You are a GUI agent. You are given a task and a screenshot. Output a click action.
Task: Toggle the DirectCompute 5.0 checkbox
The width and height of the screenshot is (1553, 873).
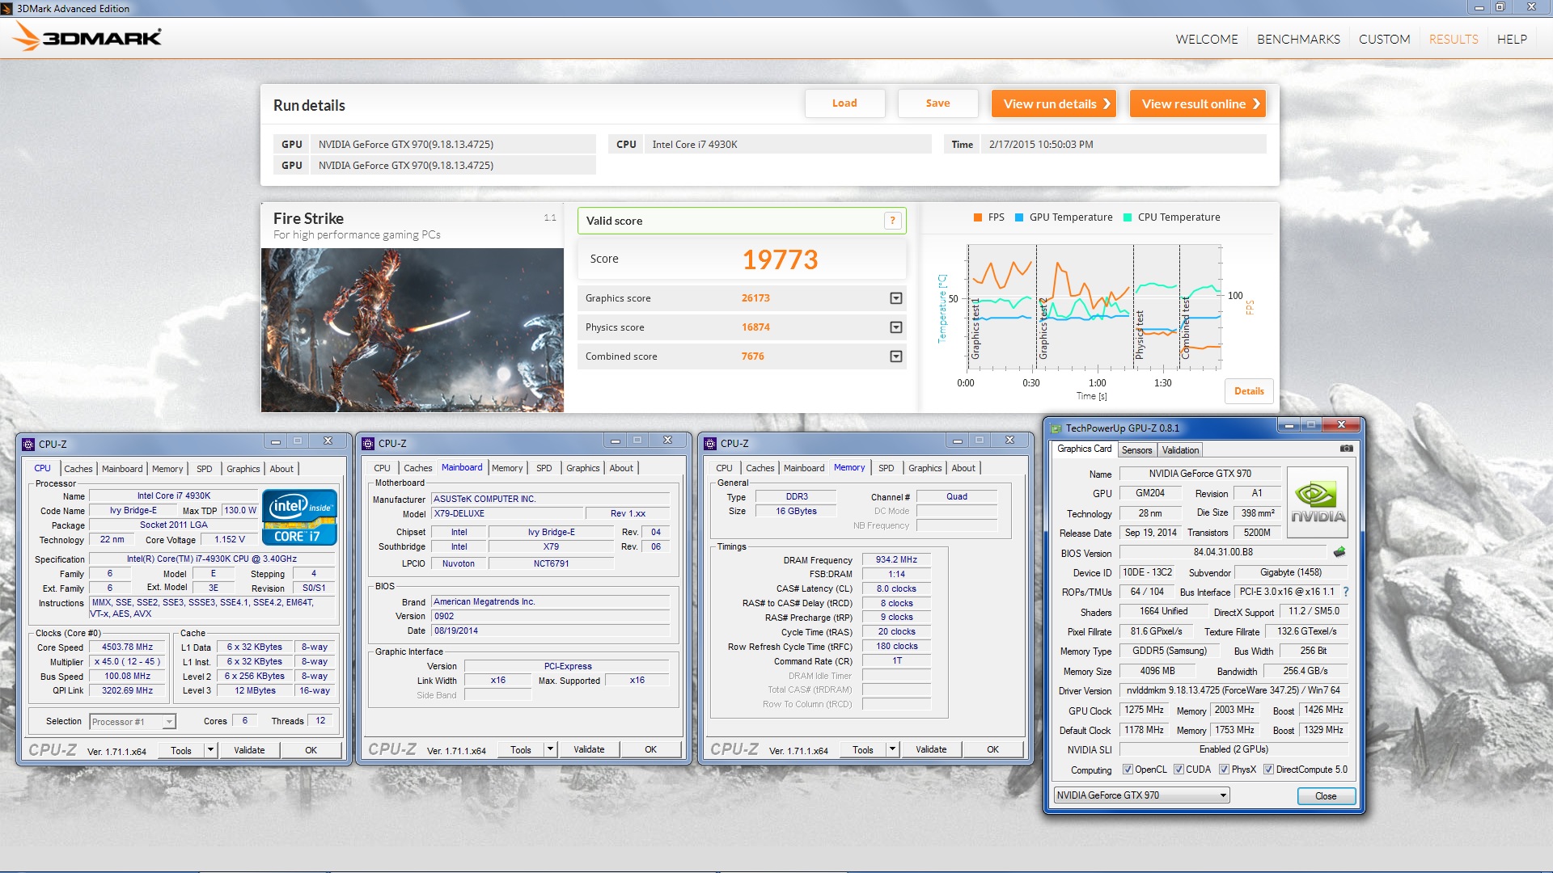point(1268,770)
